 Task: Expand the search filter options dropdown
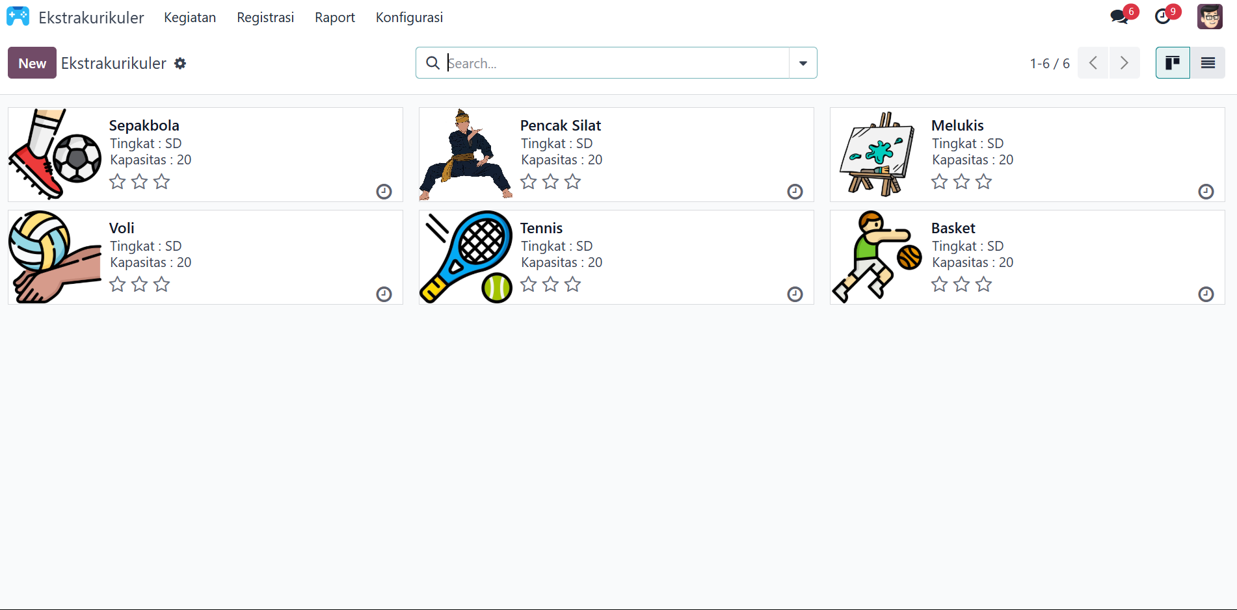click(803, 63)
